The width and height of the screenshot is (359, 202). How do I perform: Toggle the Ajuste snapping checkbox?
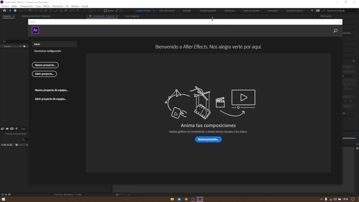tap(105, 11)
